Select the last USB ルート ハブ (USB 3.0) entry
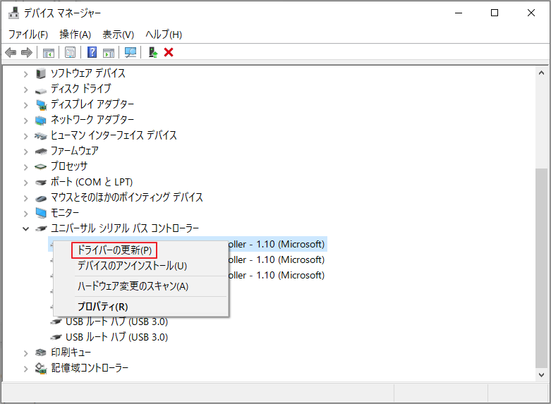This screenshot has width=551, height=404. pyautogui.click(x=116, y=337)
